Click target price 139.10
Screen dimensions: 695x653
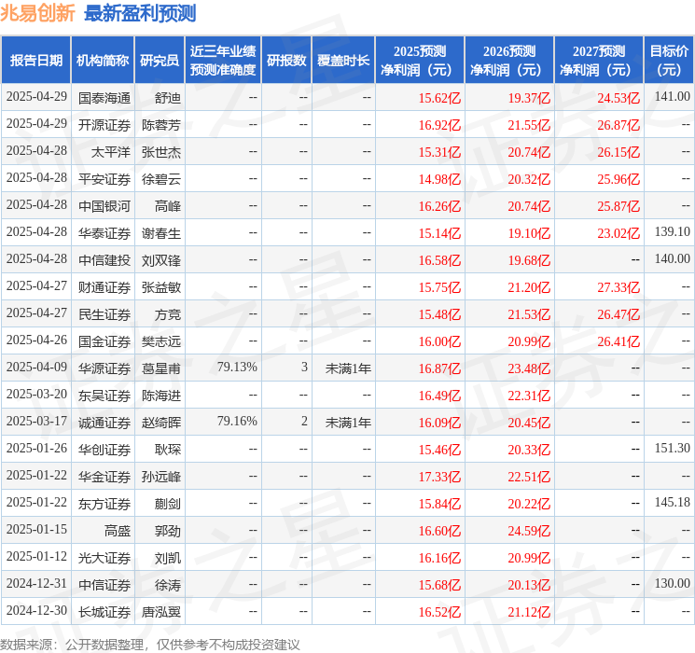coord(673,231)
